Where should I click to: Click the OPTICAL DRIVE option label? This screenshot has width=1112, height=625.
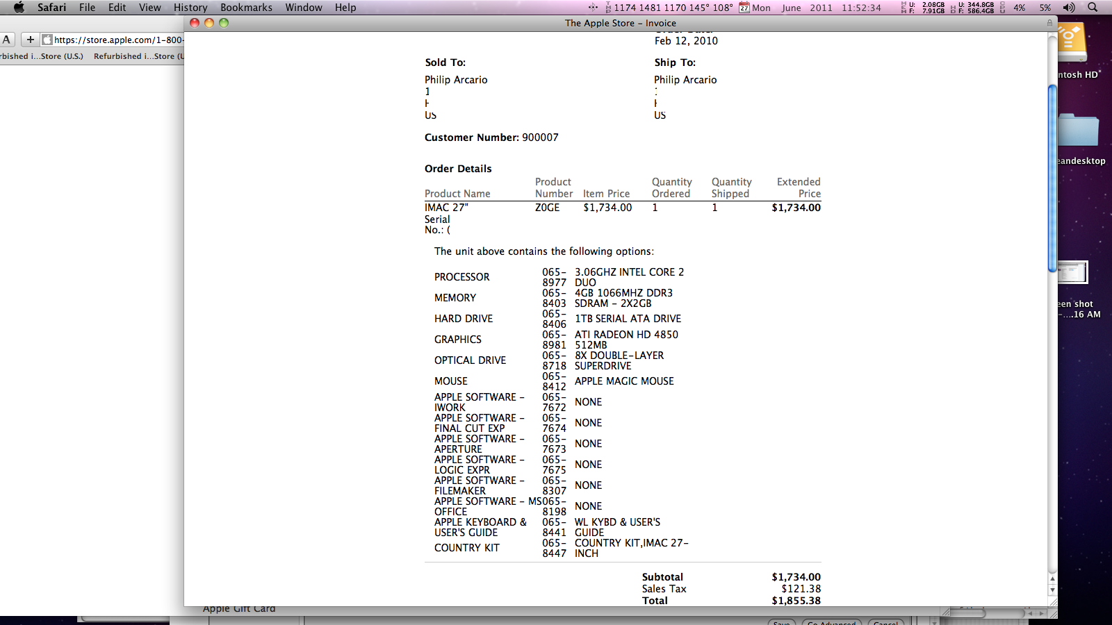click(x=471, y=360)
